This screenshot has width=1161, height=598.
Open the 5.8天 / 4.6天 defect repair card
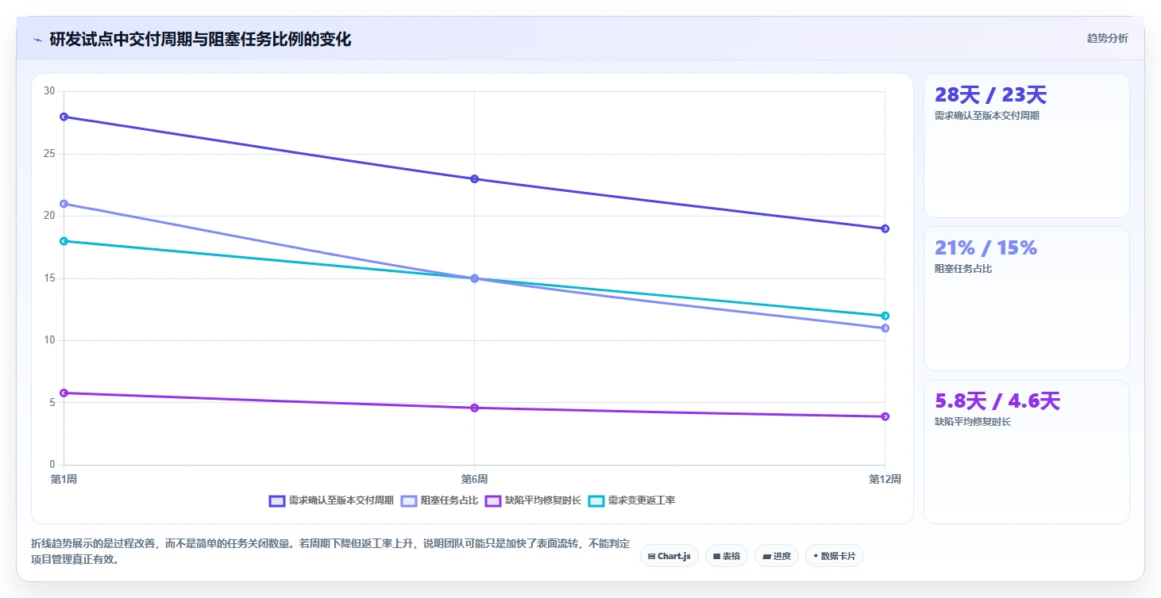tap(1026, 451)
